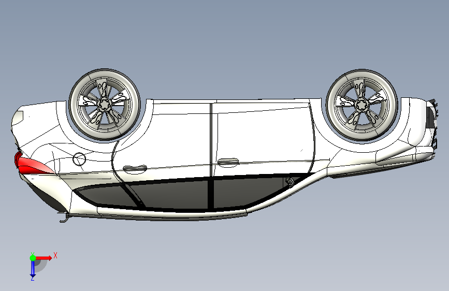Select the front door handle
Viewport: 449px width, 291px height.
pos(228,162)
